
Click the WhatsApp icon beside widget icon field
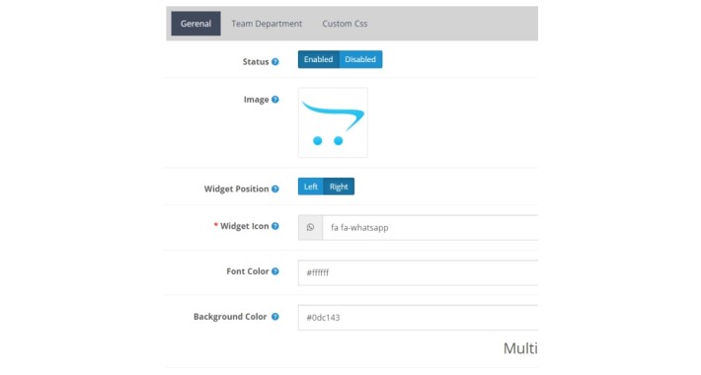coord(310,228)
